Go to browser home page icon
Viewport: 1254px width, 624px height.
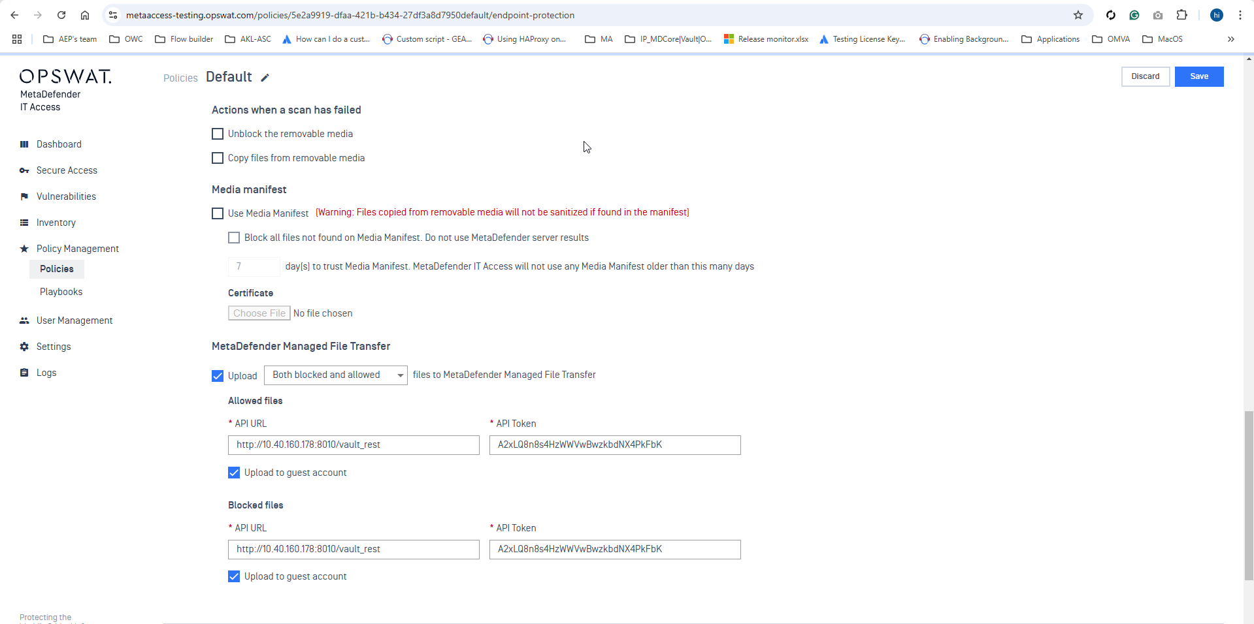point(85,15)
